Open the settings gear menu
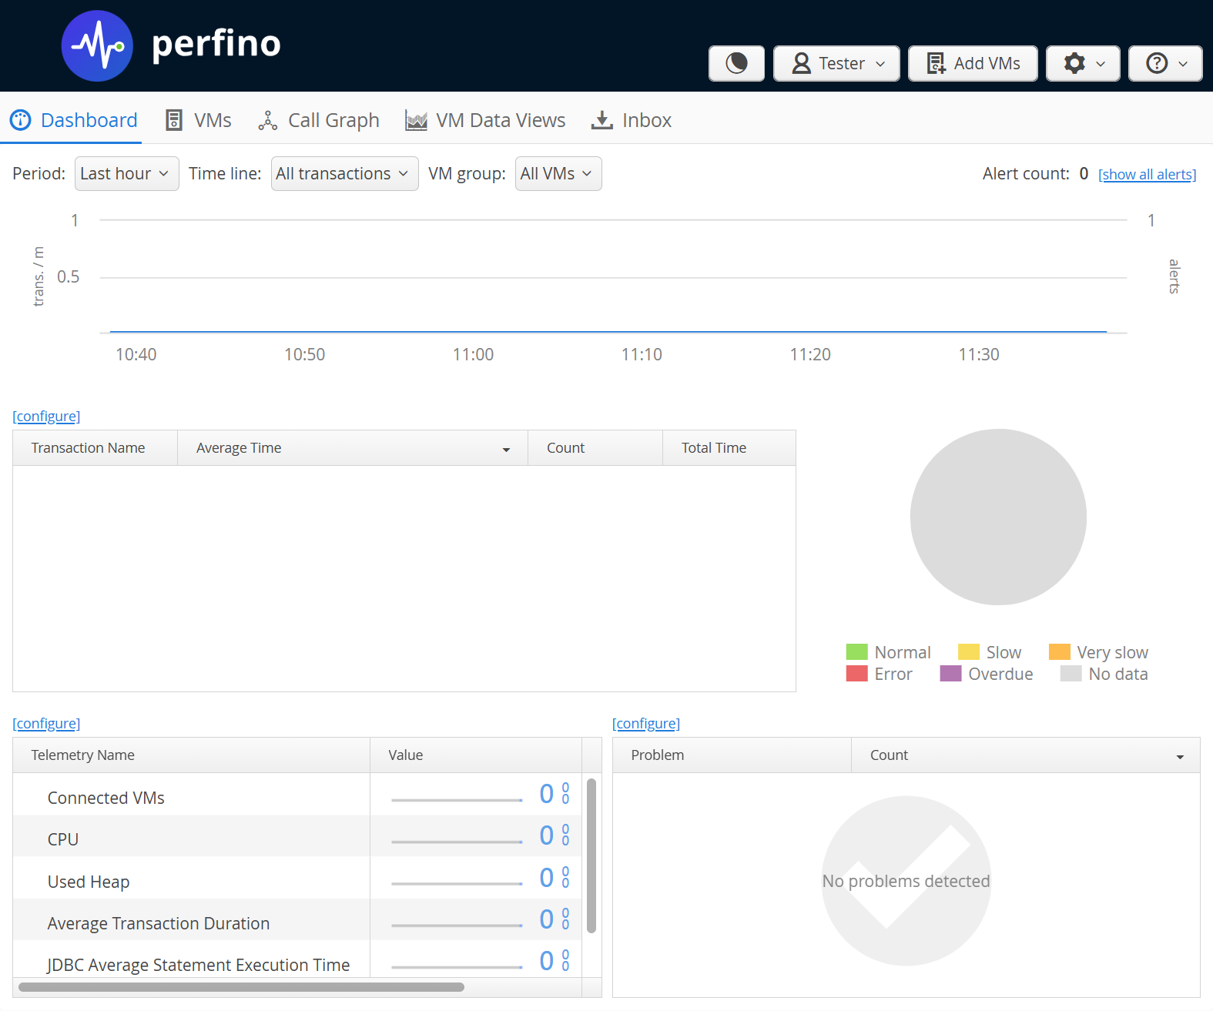 point(1083,63)
